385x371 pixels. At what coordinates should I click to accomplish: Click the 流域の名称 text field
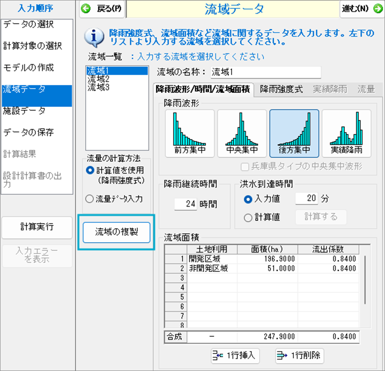pyautogui.click(x=265, y=72)
